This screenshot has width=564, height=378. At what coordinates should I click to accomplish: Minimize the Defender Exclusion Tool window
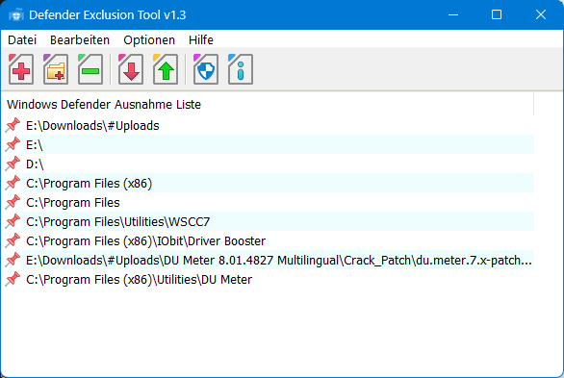(x=453, y=14)
